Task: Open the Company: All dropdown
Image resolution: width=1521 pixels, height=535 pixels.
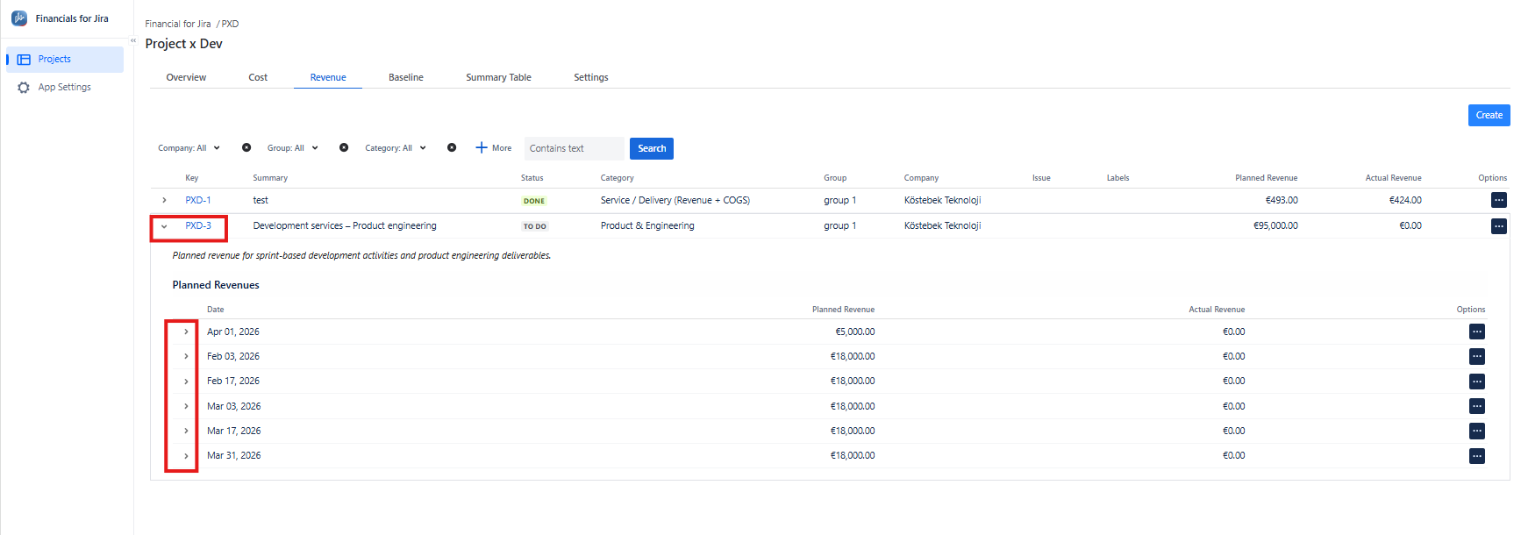Action: click(189, 148)
